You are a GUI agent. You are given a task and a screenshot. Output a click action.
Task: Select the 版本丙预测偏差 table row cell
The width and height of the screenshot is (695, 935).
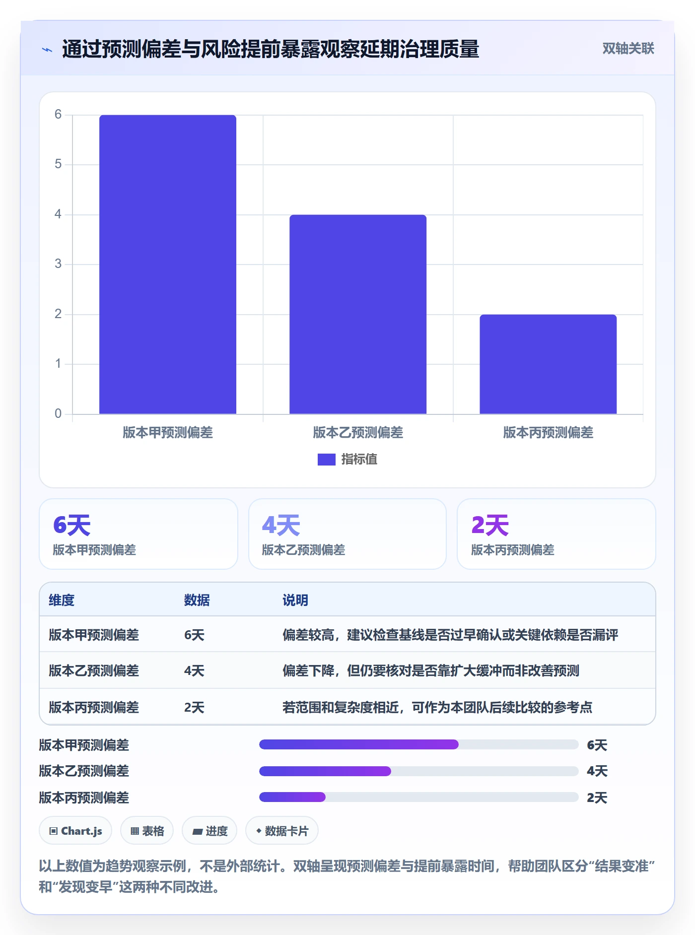coord(94,708)
